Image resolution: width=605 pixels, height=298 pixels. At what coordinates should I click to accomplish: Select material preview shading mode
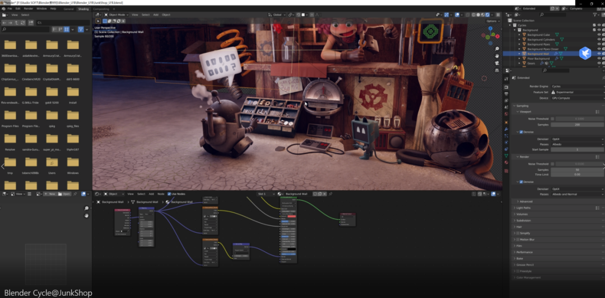[483, 15]
